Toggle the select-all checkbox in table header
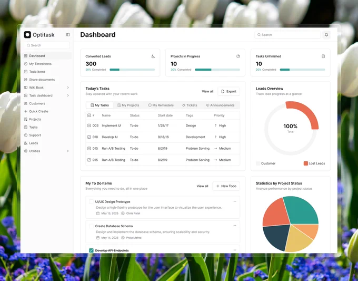Screen dimensions: 358x281 (x=89, y=115)
